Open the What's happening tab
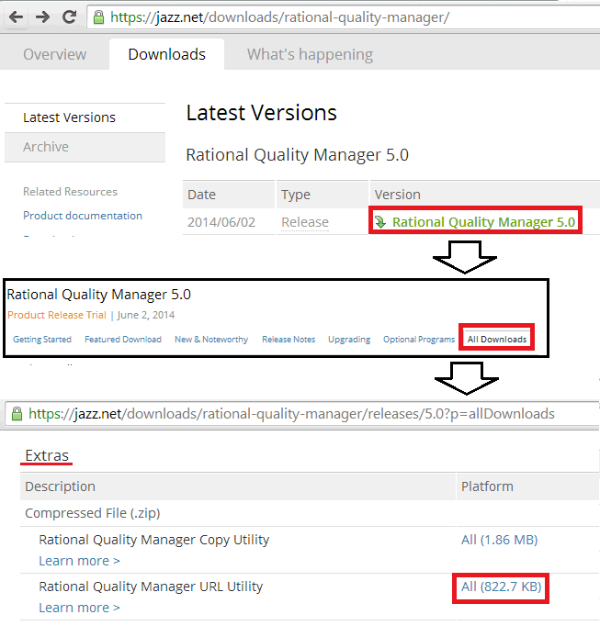 310,54
